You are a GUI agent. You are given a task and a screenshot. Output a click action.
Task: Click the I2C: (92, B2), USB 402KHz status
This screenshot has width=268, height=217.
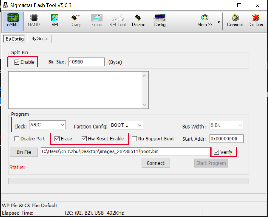click(x=94, y=213)
